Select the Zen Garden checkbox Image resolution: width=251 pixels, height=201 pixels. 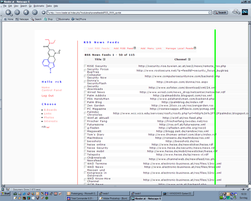tap(85, 106)
